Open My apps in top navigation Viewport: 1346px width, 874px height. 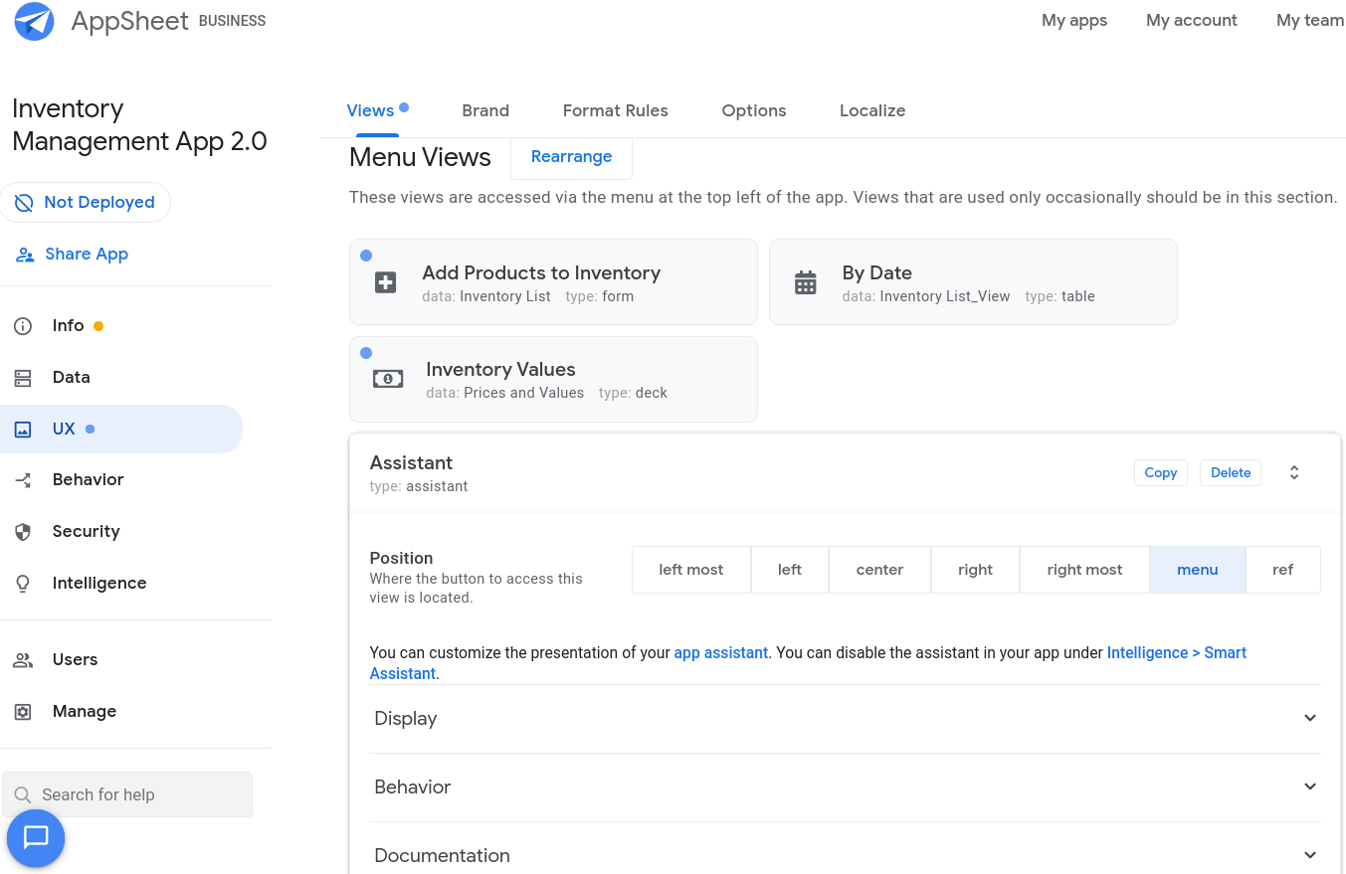click(1074, 20)
